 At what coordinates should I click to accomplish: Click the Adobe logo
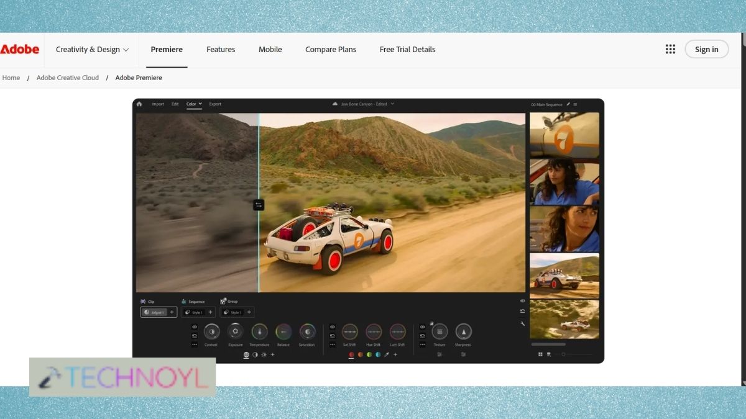(19, 49)
